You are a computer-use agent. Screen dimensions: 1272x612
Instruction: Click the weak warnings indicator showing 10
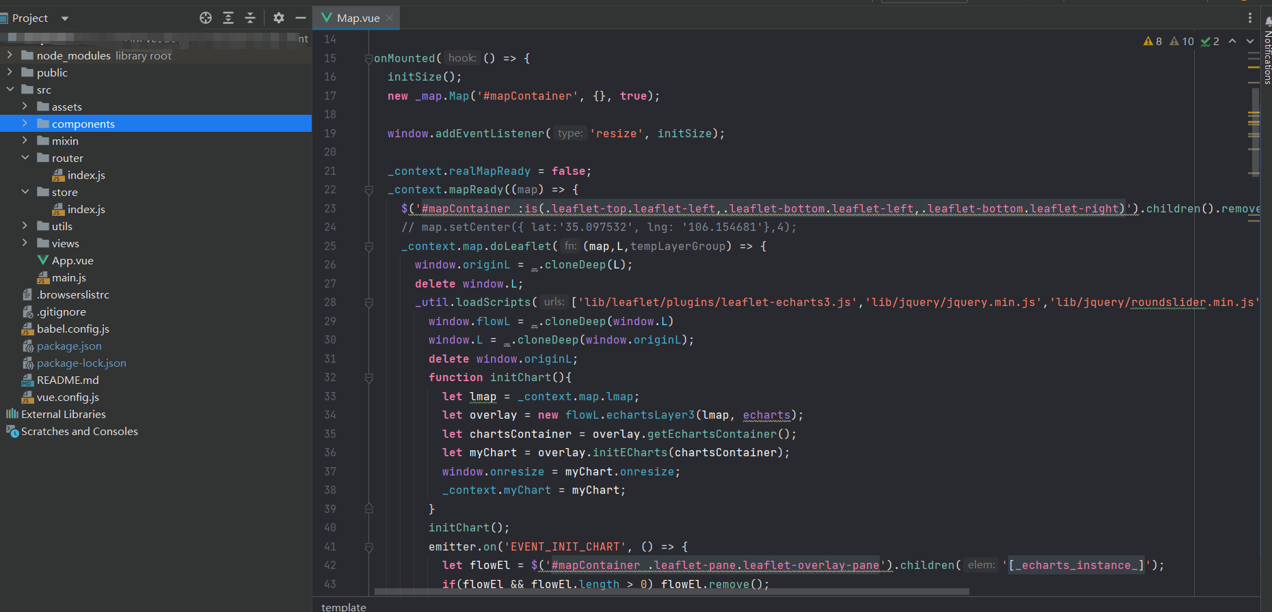(1182, 41)
